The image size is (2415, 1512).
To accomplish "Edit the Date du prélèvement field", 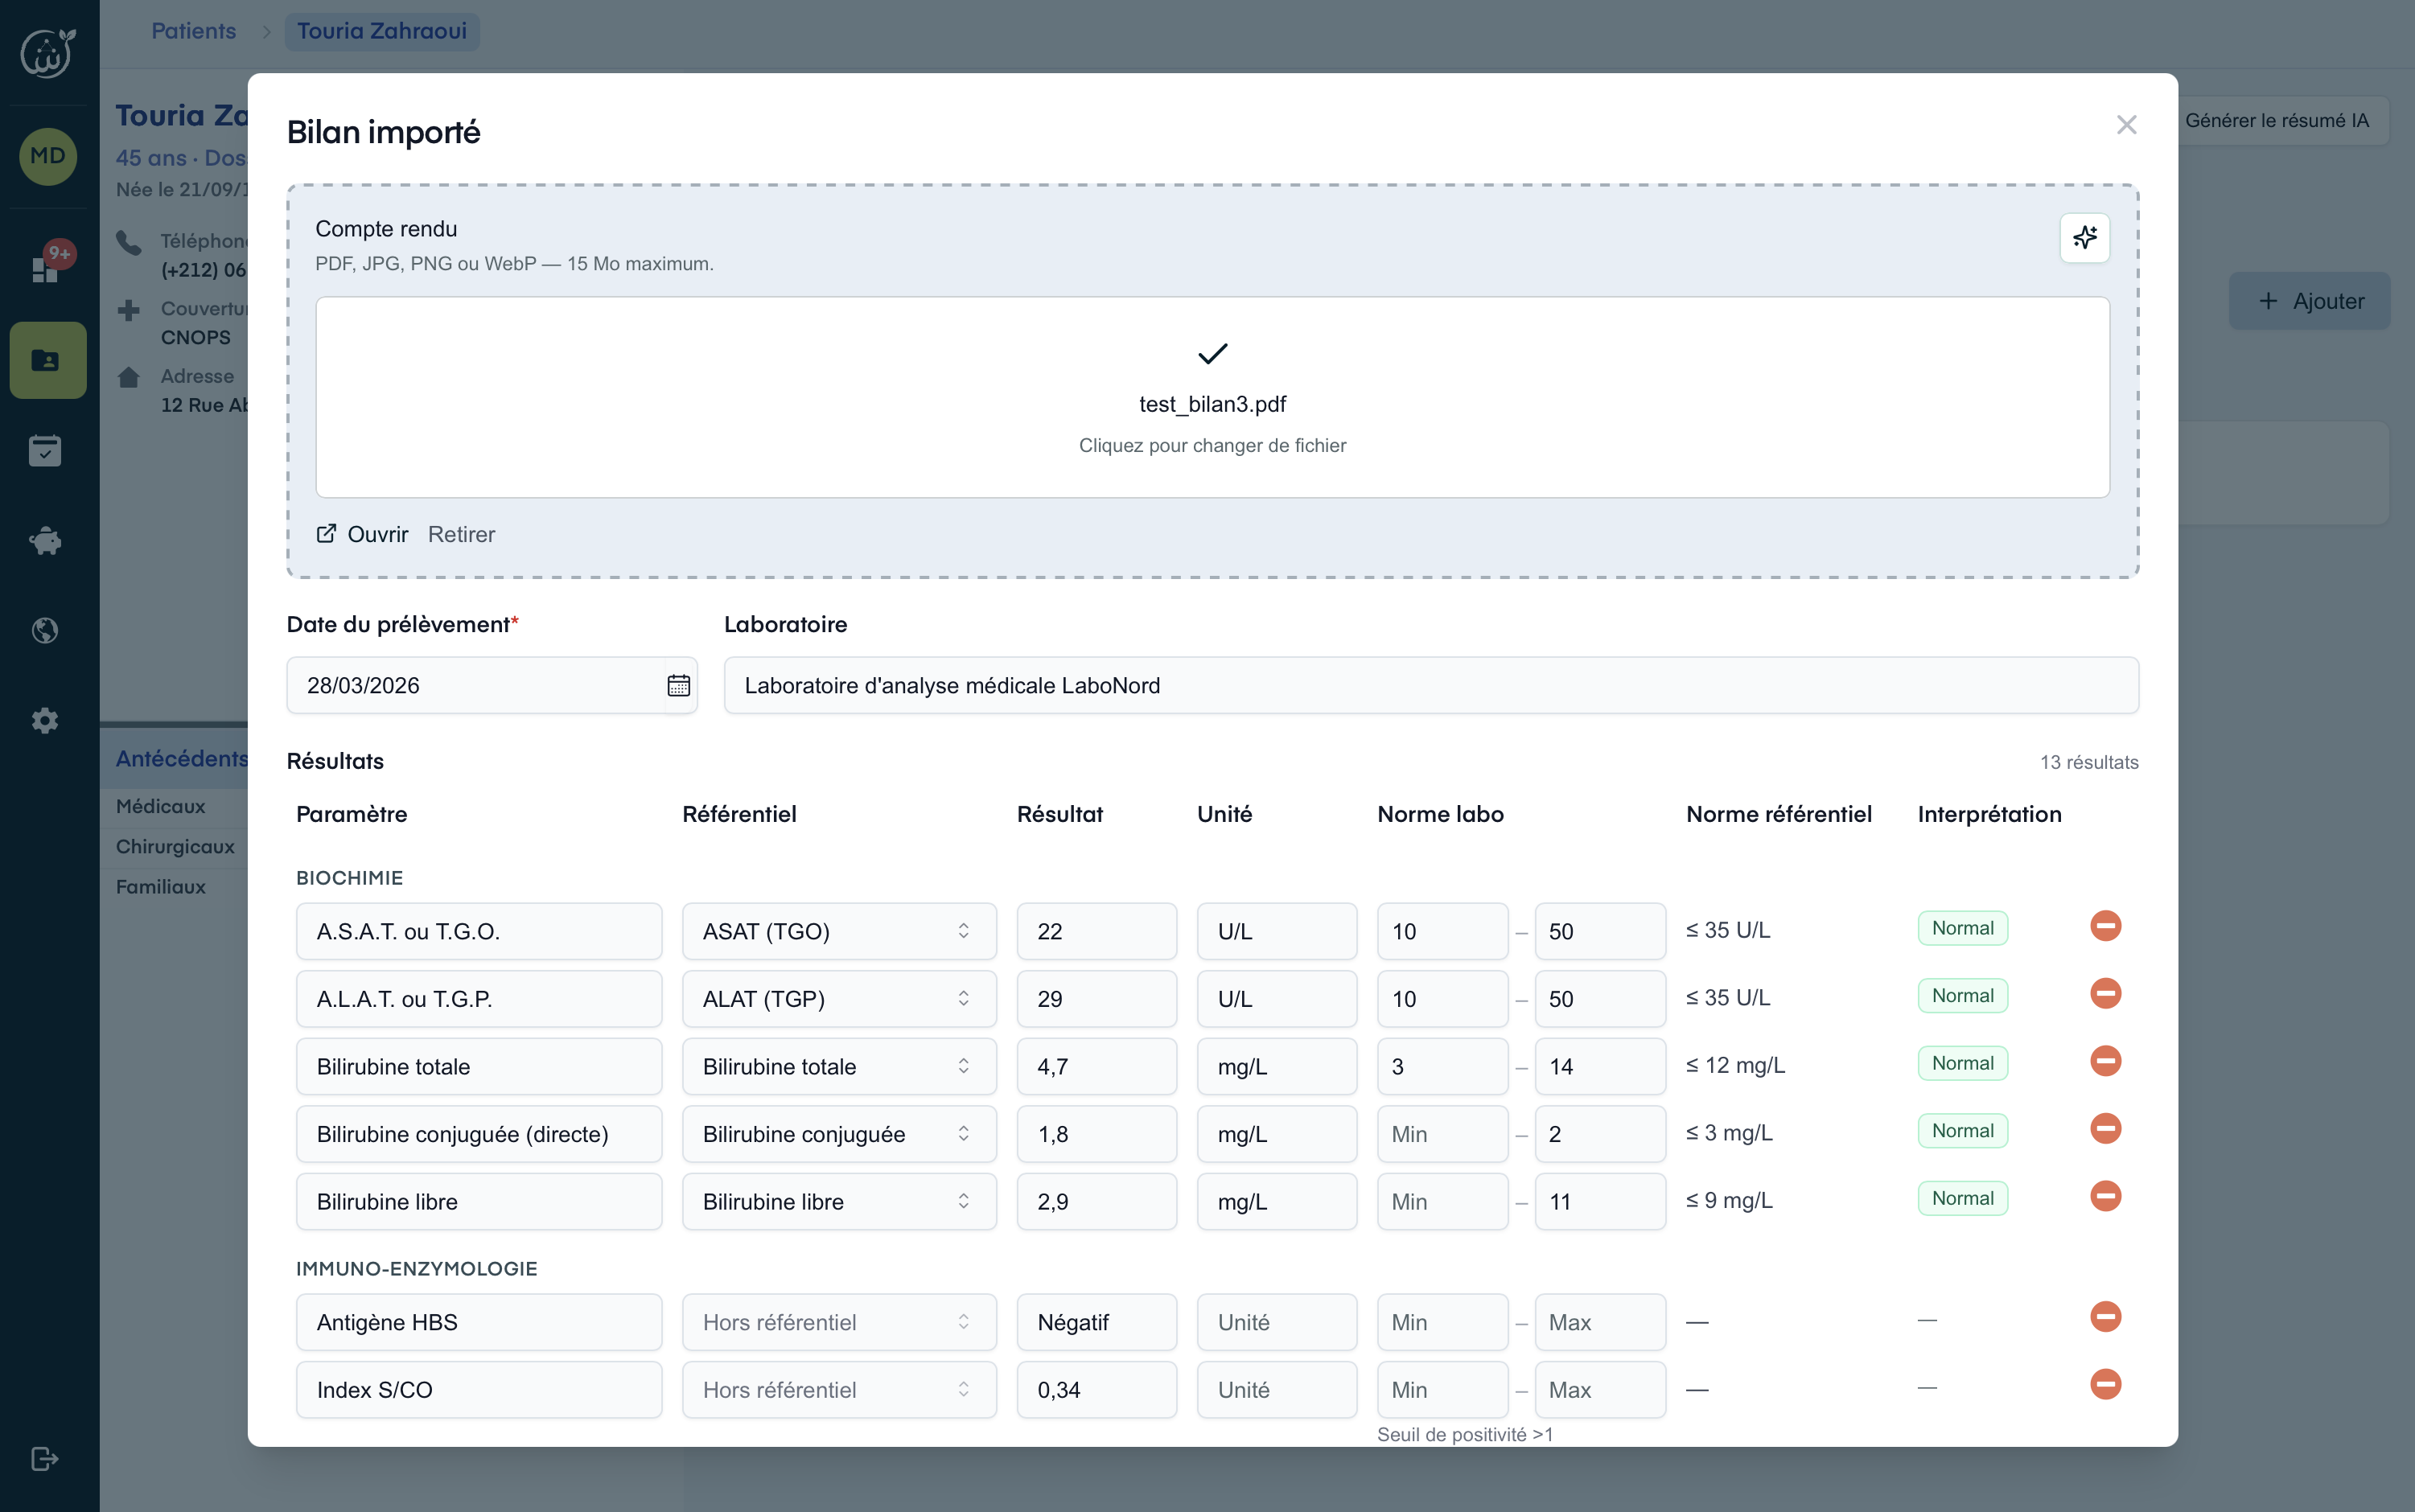I will (x=492, y=685).
